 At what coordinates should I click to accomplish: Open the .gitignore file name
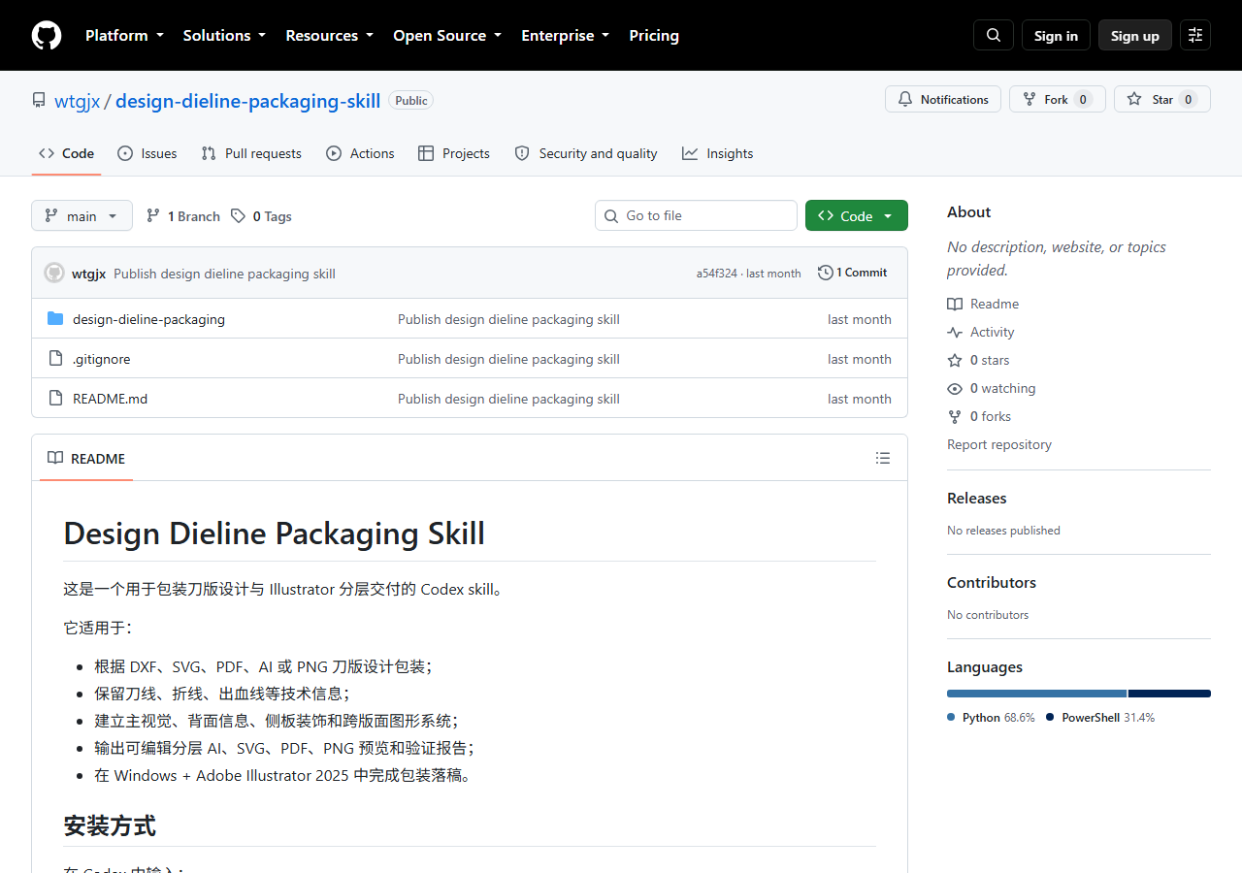[x=101, y=359]
